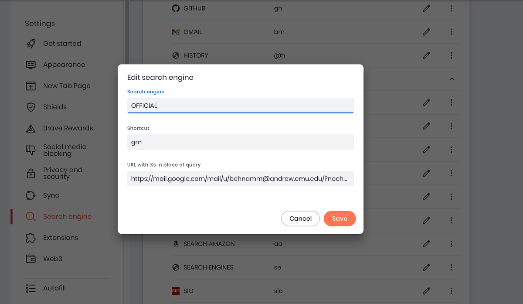Cancel editing the search engine
This screenshot has width=523, height=304.
pyautogui.click(x=300, y=219)
